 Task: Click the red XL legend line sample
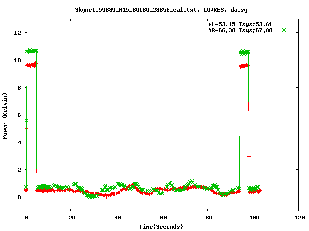pyautogui.click(x=284, y=24)
